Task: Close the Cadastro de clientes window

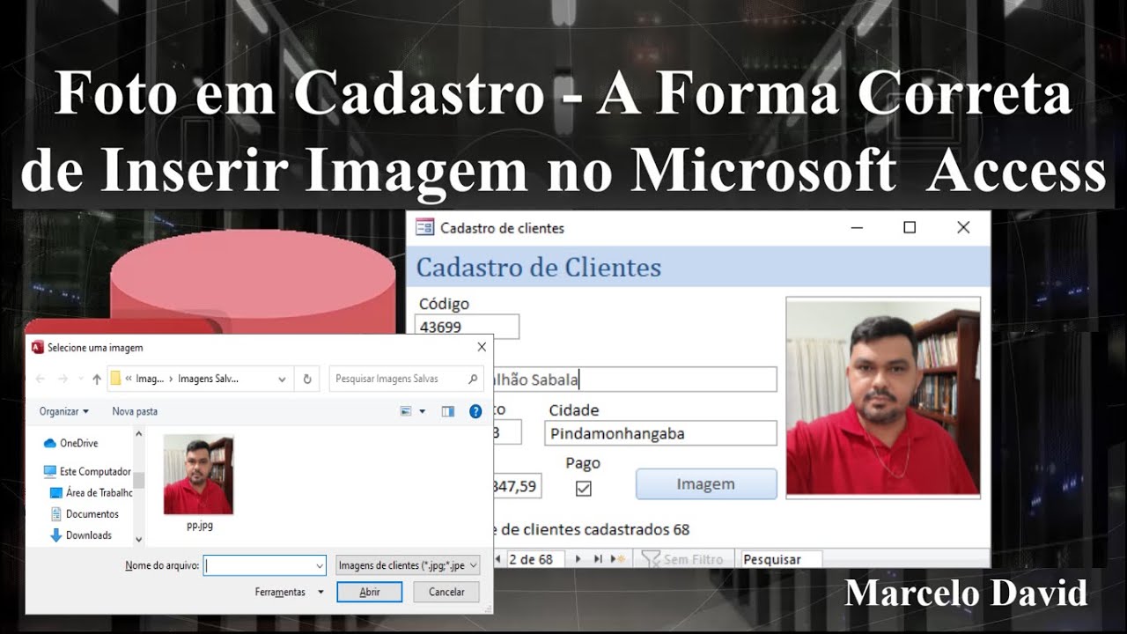Action: pos(963,228)
